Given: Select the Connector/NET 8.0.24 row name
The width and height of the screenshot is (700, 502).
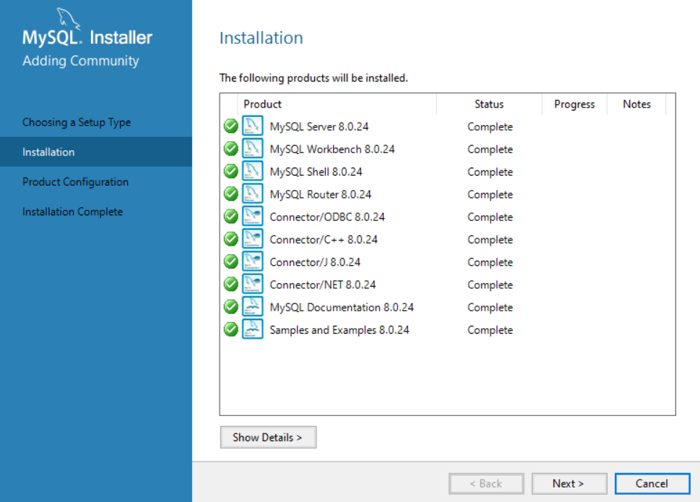Looking at the screenshot, I should 323,285.
